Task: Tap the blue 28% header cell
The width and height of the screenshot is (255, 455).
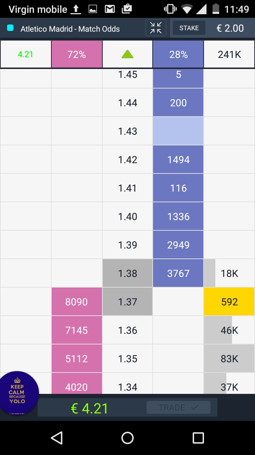Action: (178, 54)
